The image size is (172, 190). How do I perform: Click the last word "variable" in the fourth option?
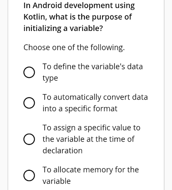[x=56, y=181]
